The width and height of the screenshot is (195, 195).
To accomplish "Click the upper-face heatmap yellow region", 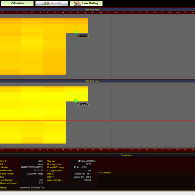I will pyautogui.click(x=33, y=46).
